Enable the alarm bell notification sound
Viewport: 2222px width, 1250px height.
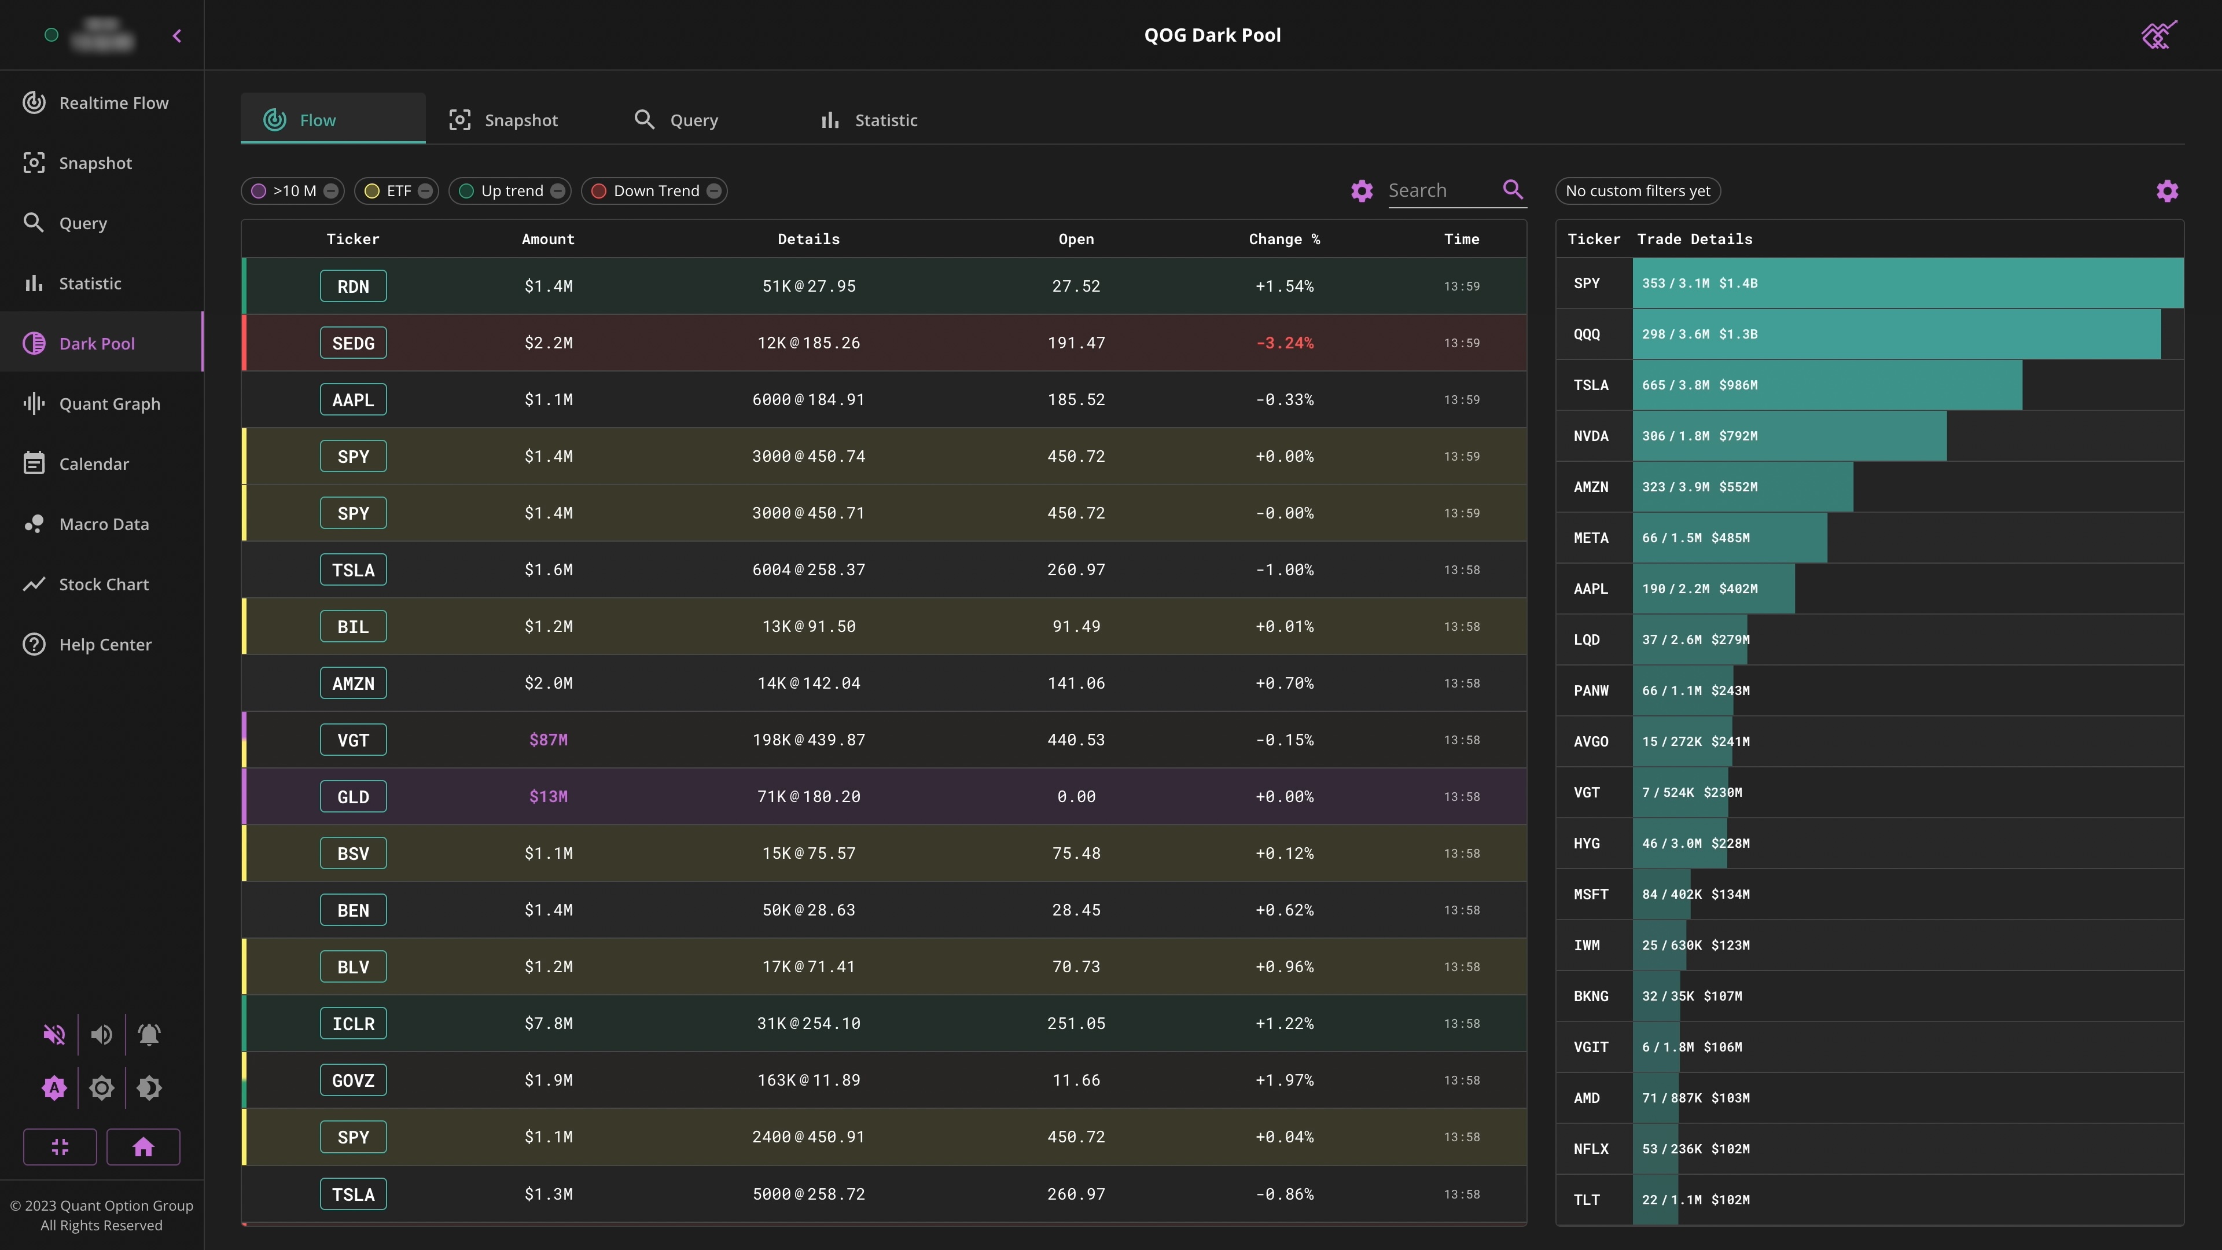click(x=148, y=1034)
